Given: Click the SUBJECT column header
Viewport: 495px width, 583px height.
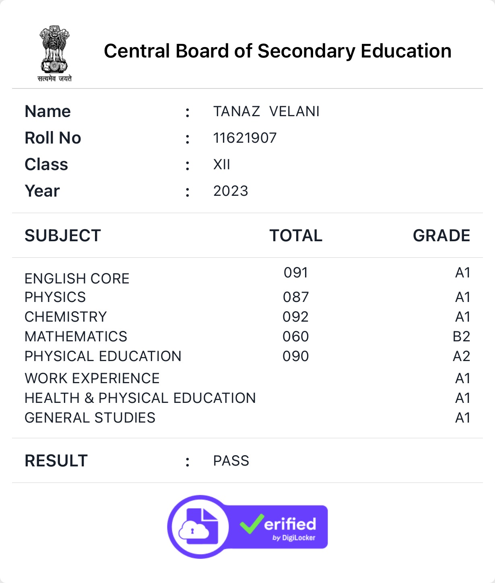Looking at the screenshot, I should pos(63,236).
